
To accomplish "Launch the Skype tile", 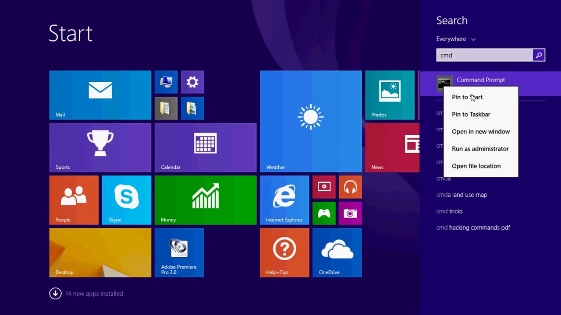I will pos(127,200).
